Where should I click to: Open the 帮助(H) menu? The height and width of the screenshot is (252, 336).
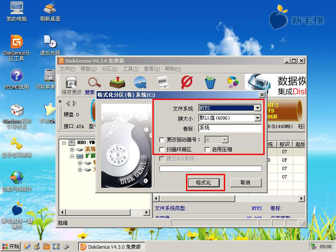[173, 69]
